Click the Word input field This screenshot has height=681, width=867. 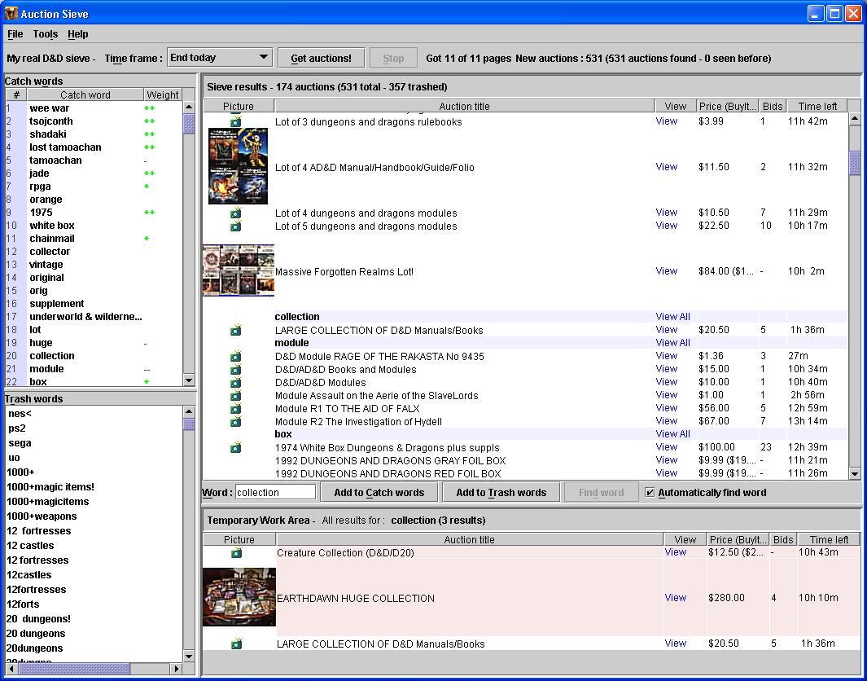275,492
